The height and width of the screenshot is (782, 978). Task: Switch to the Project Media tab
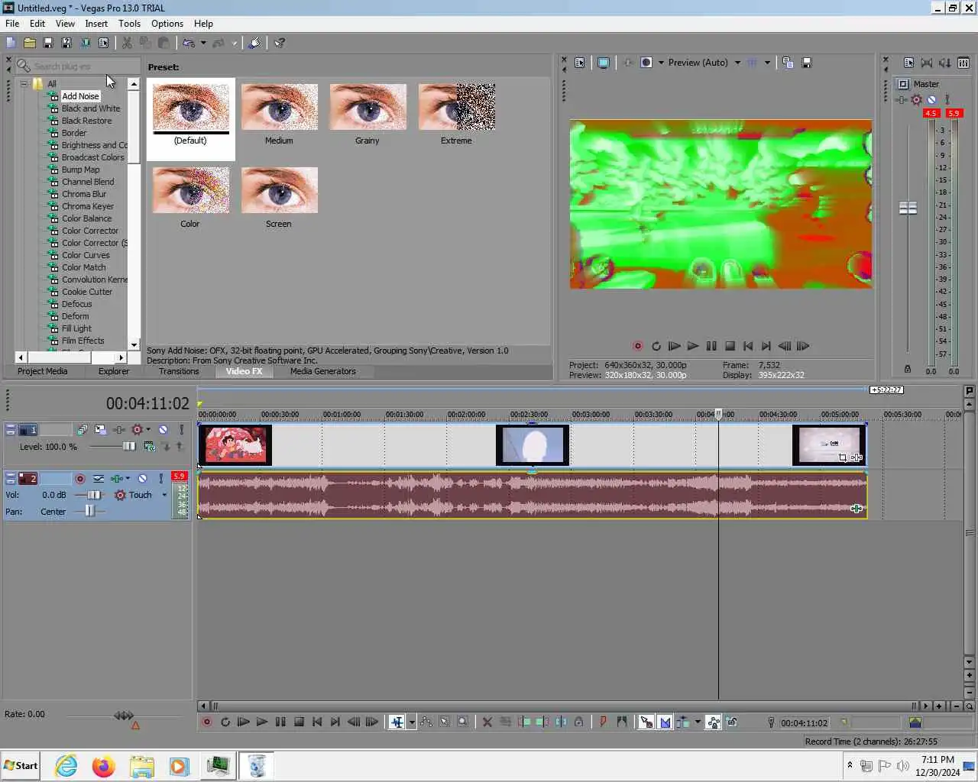(x=42, y=371)
